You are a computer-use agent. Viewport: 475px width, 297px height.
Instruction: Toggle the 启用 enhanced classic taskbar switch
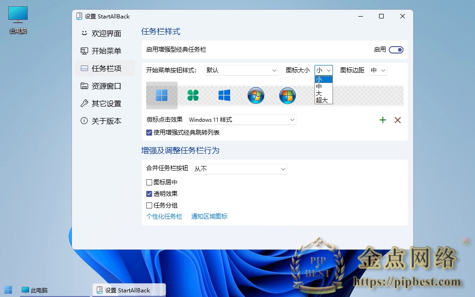[x=396, y=50]
